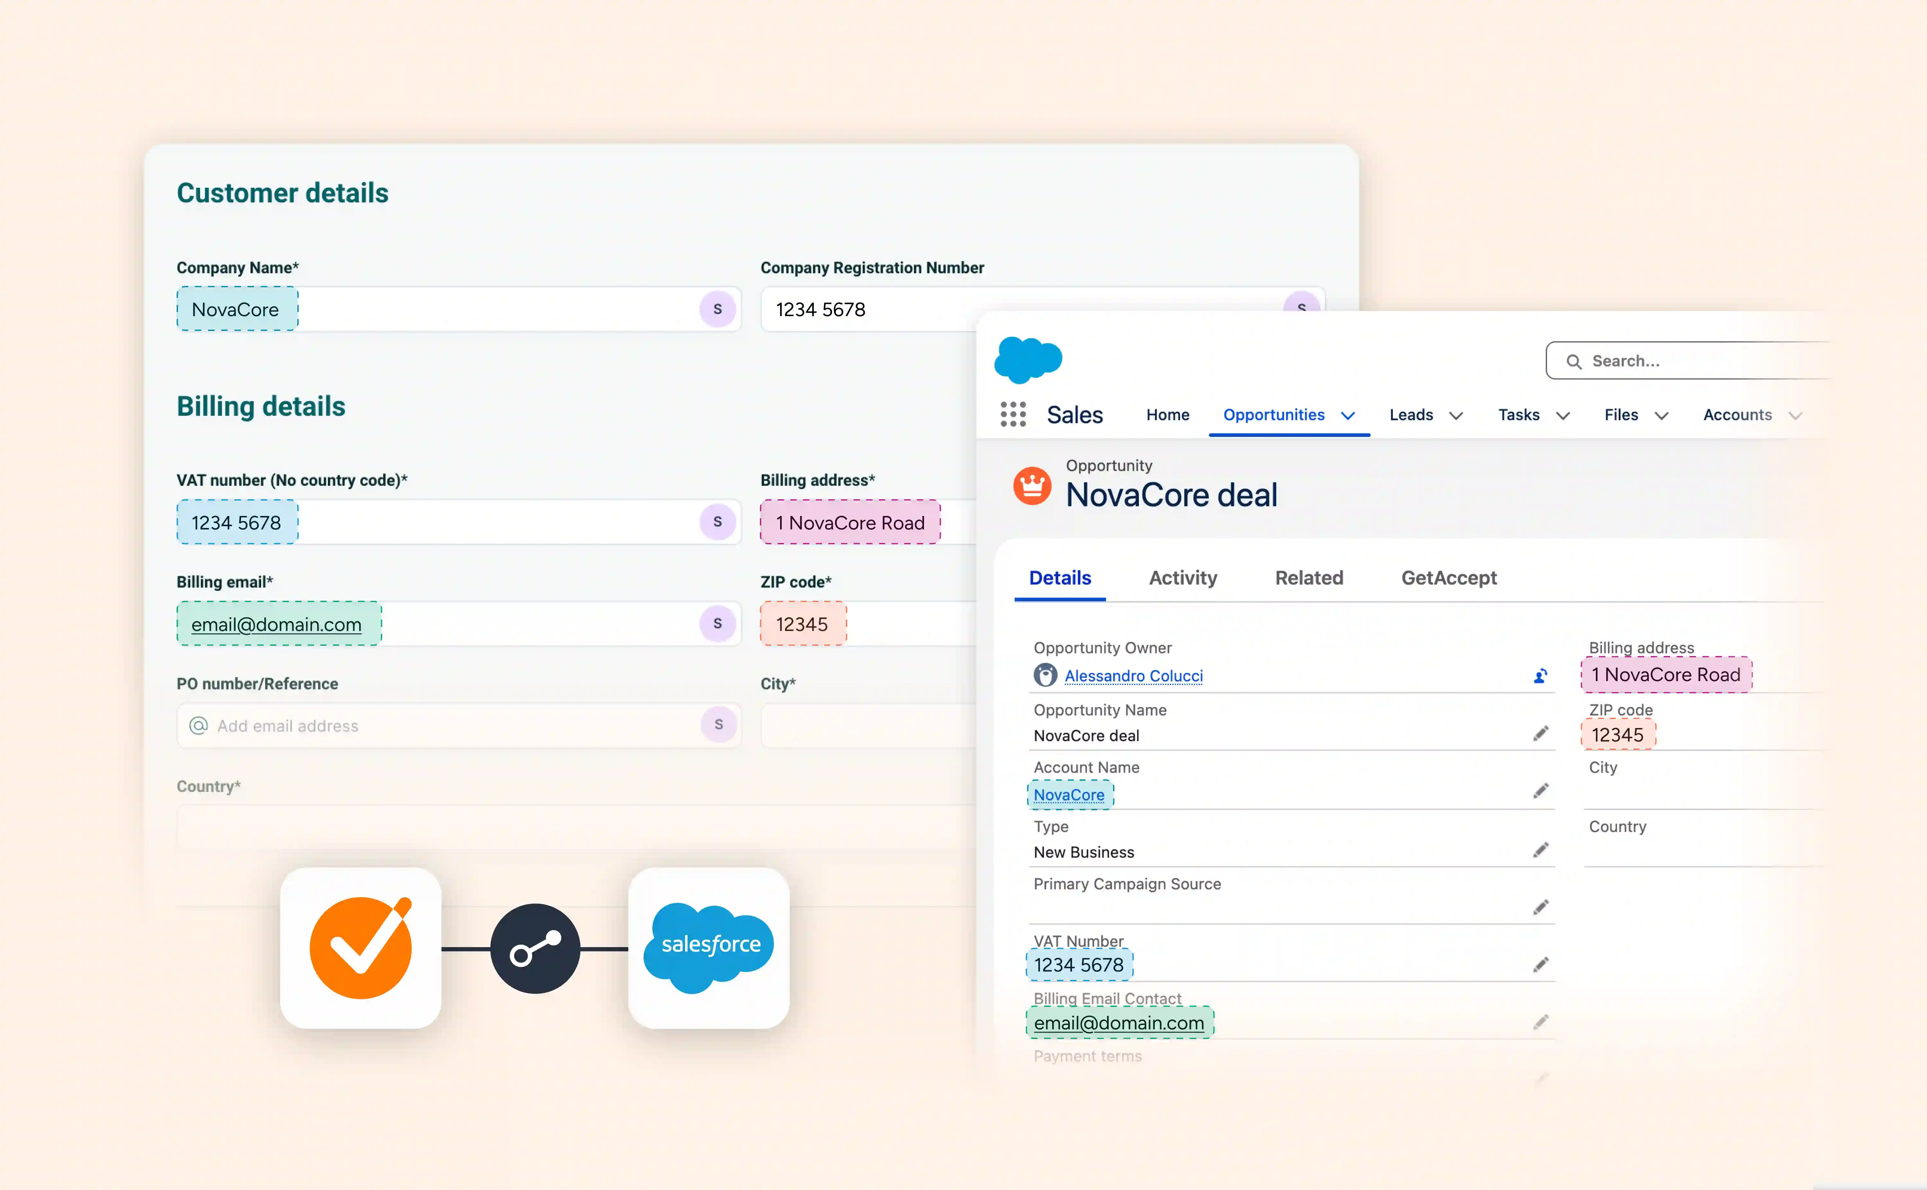Viewport: 1927px width, 1190px height.
Task: Click the S badge in Billing email field
Action: [x=717, y=623]
